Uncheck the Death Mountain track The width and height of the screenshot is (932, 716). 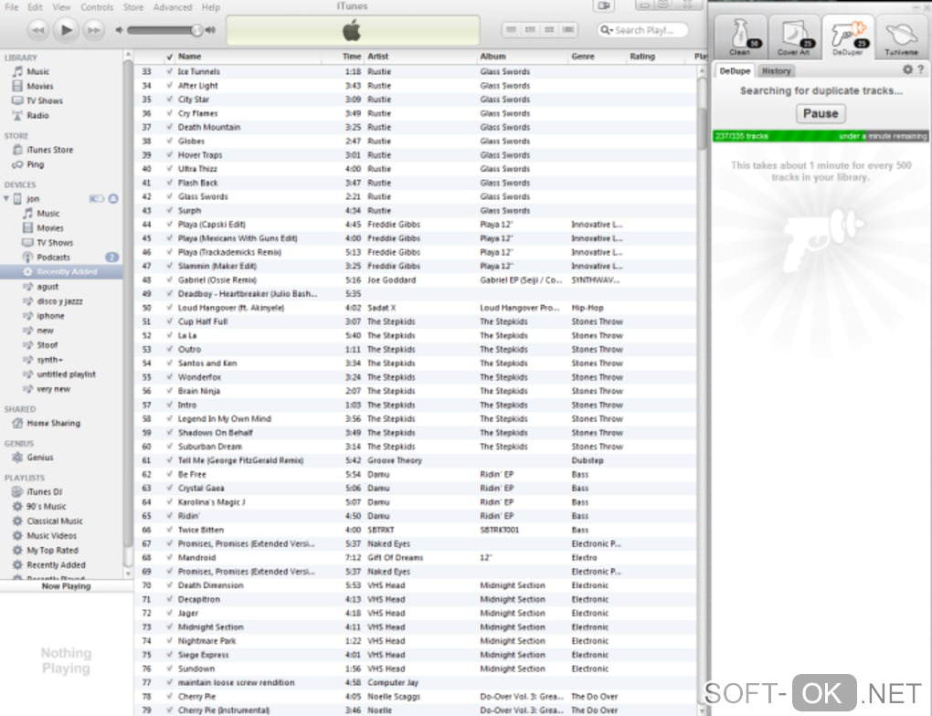pos(169,127)
